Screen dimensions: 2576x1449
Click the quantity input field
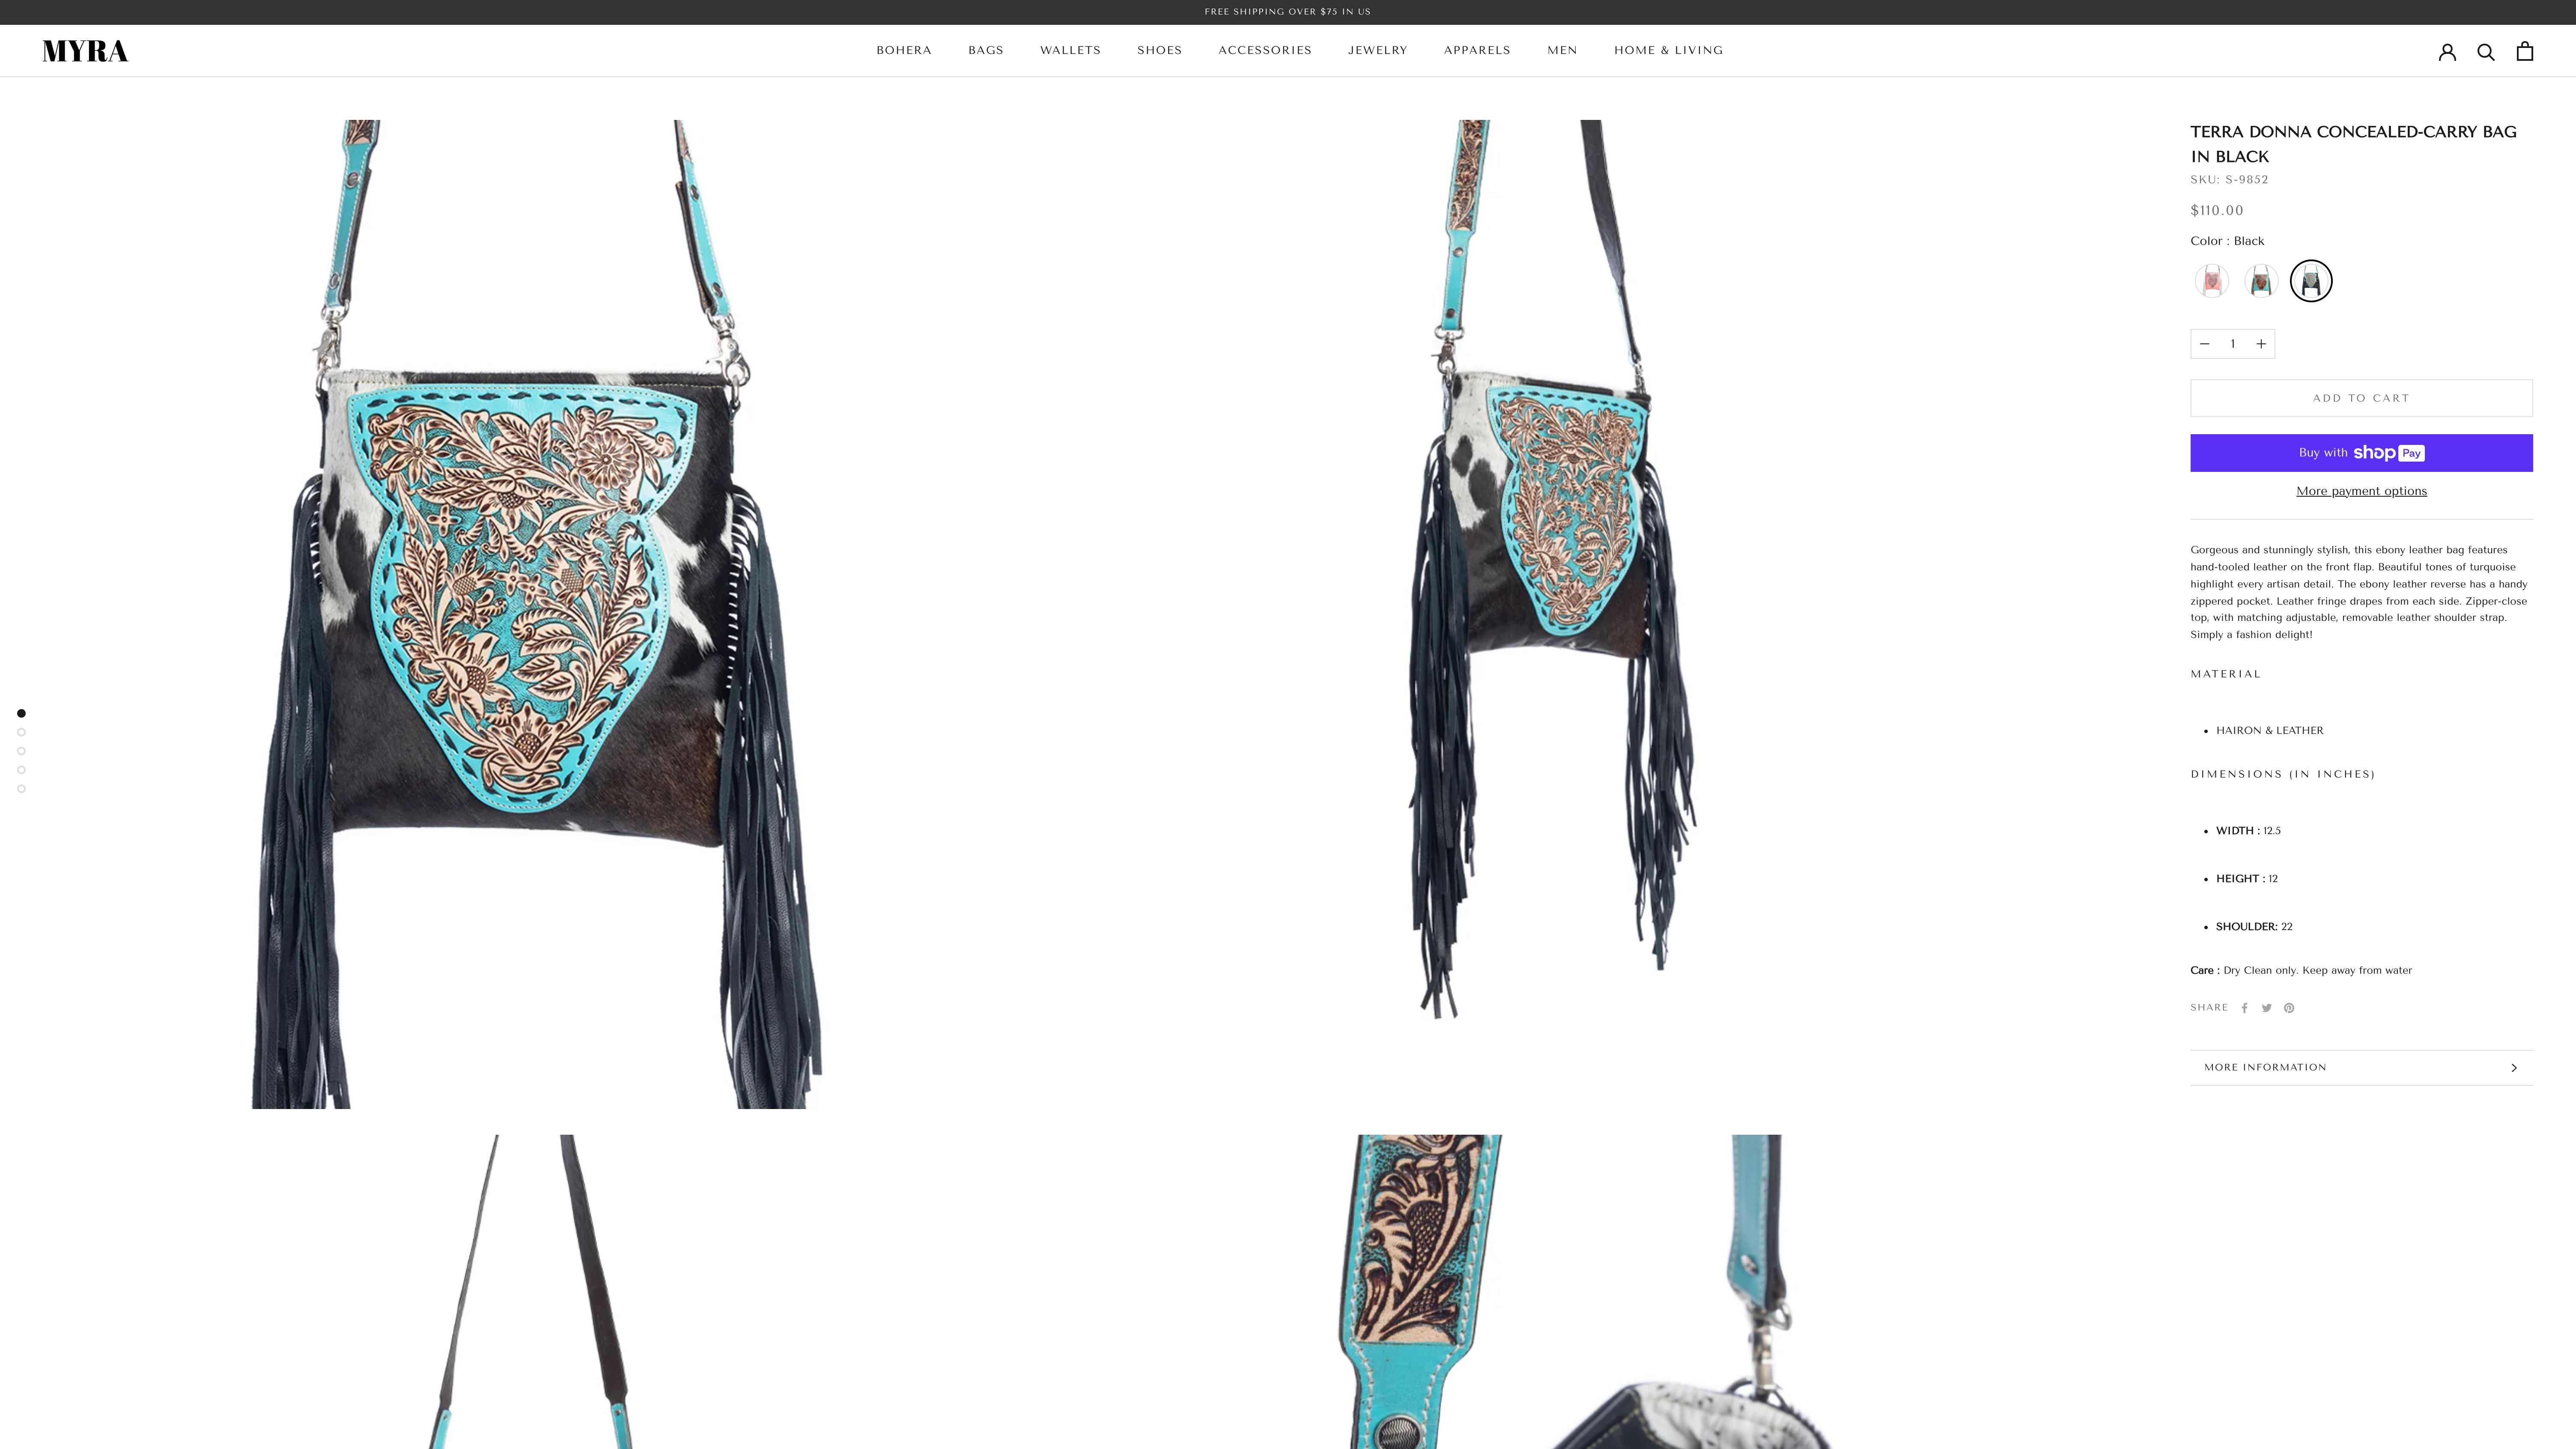2232,344
